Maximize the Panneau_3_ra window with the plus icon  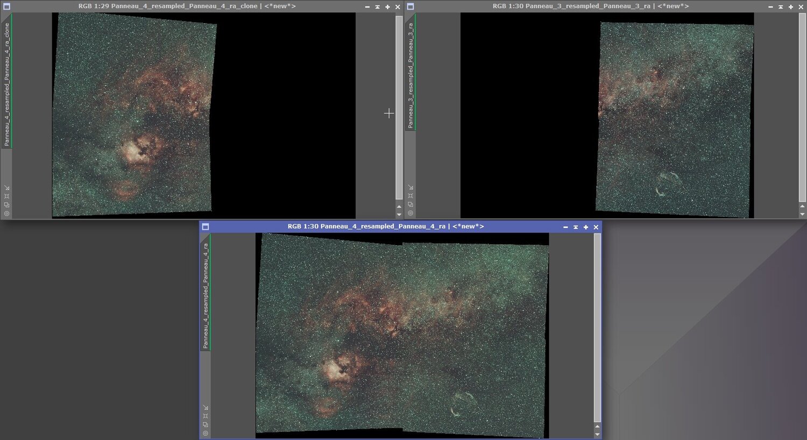pyautogui.click(x=791, y=7)
